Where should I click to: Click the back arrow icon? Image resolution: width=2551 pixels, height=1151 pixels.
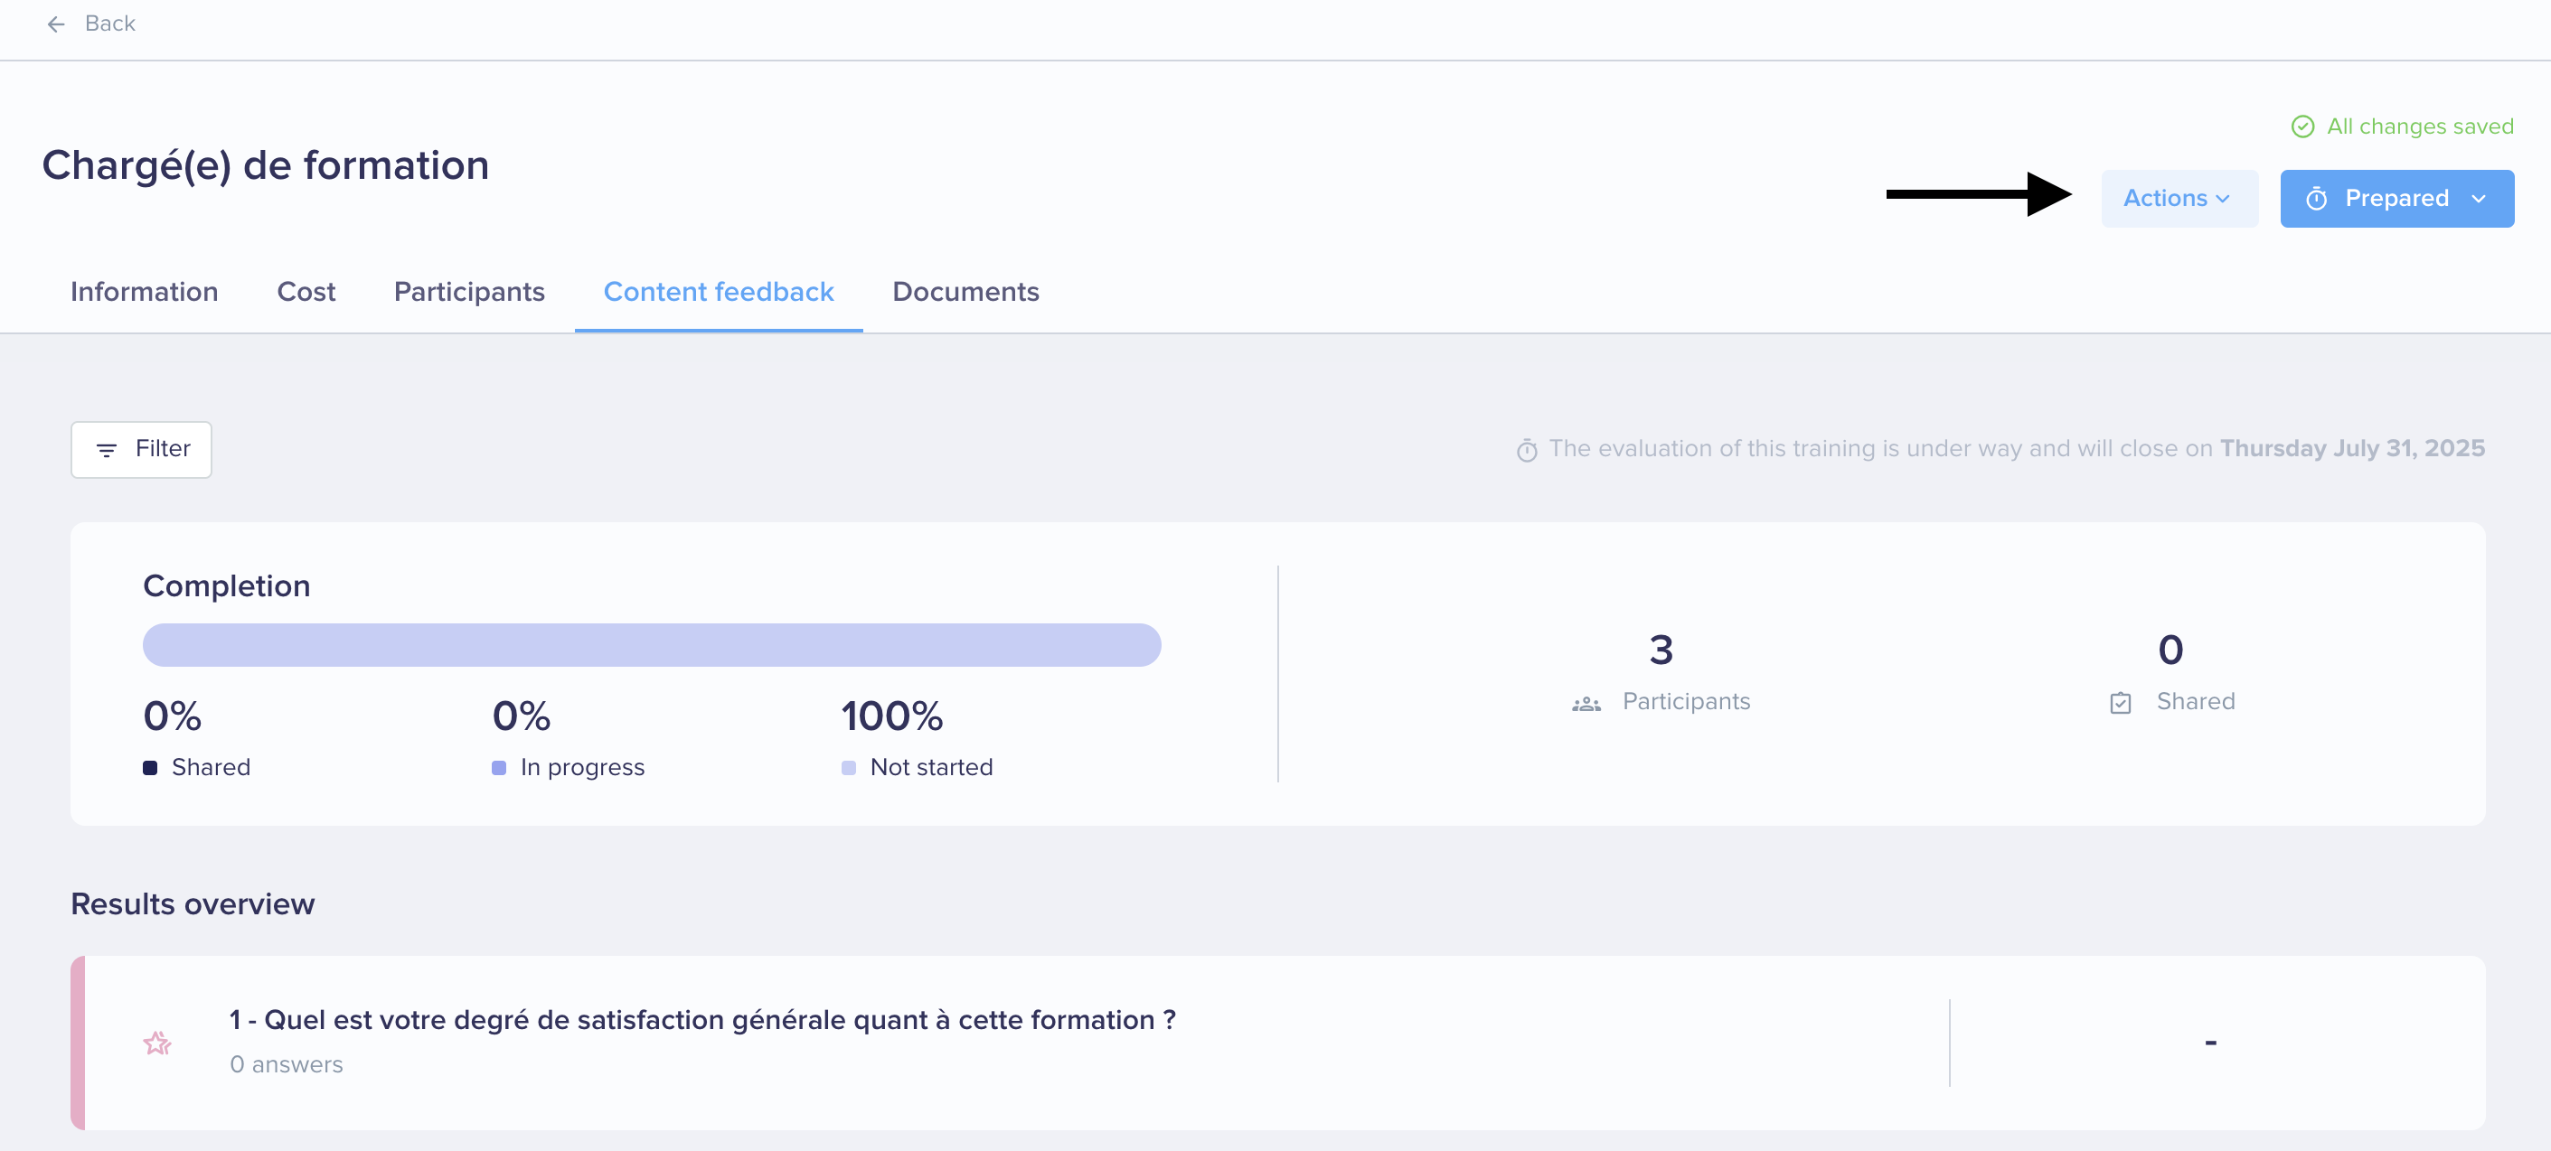[56, 23]
